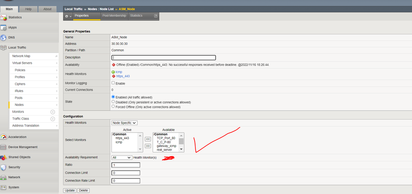This screenshot has height=194, width=412.
Task: Click the >> button to remove monitor
Action: (x=148, y=146)
